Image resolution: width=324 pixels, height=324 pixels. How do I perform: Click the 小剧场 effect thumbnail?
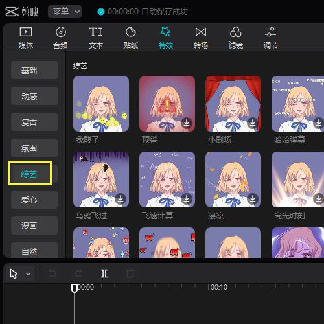pyautogui.click(x=233, y=104)
